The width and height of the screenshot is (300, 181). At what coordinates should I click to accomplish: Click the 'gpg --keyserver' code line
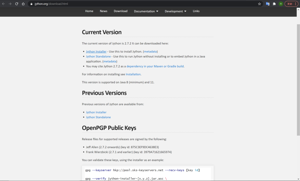(142, 170)
